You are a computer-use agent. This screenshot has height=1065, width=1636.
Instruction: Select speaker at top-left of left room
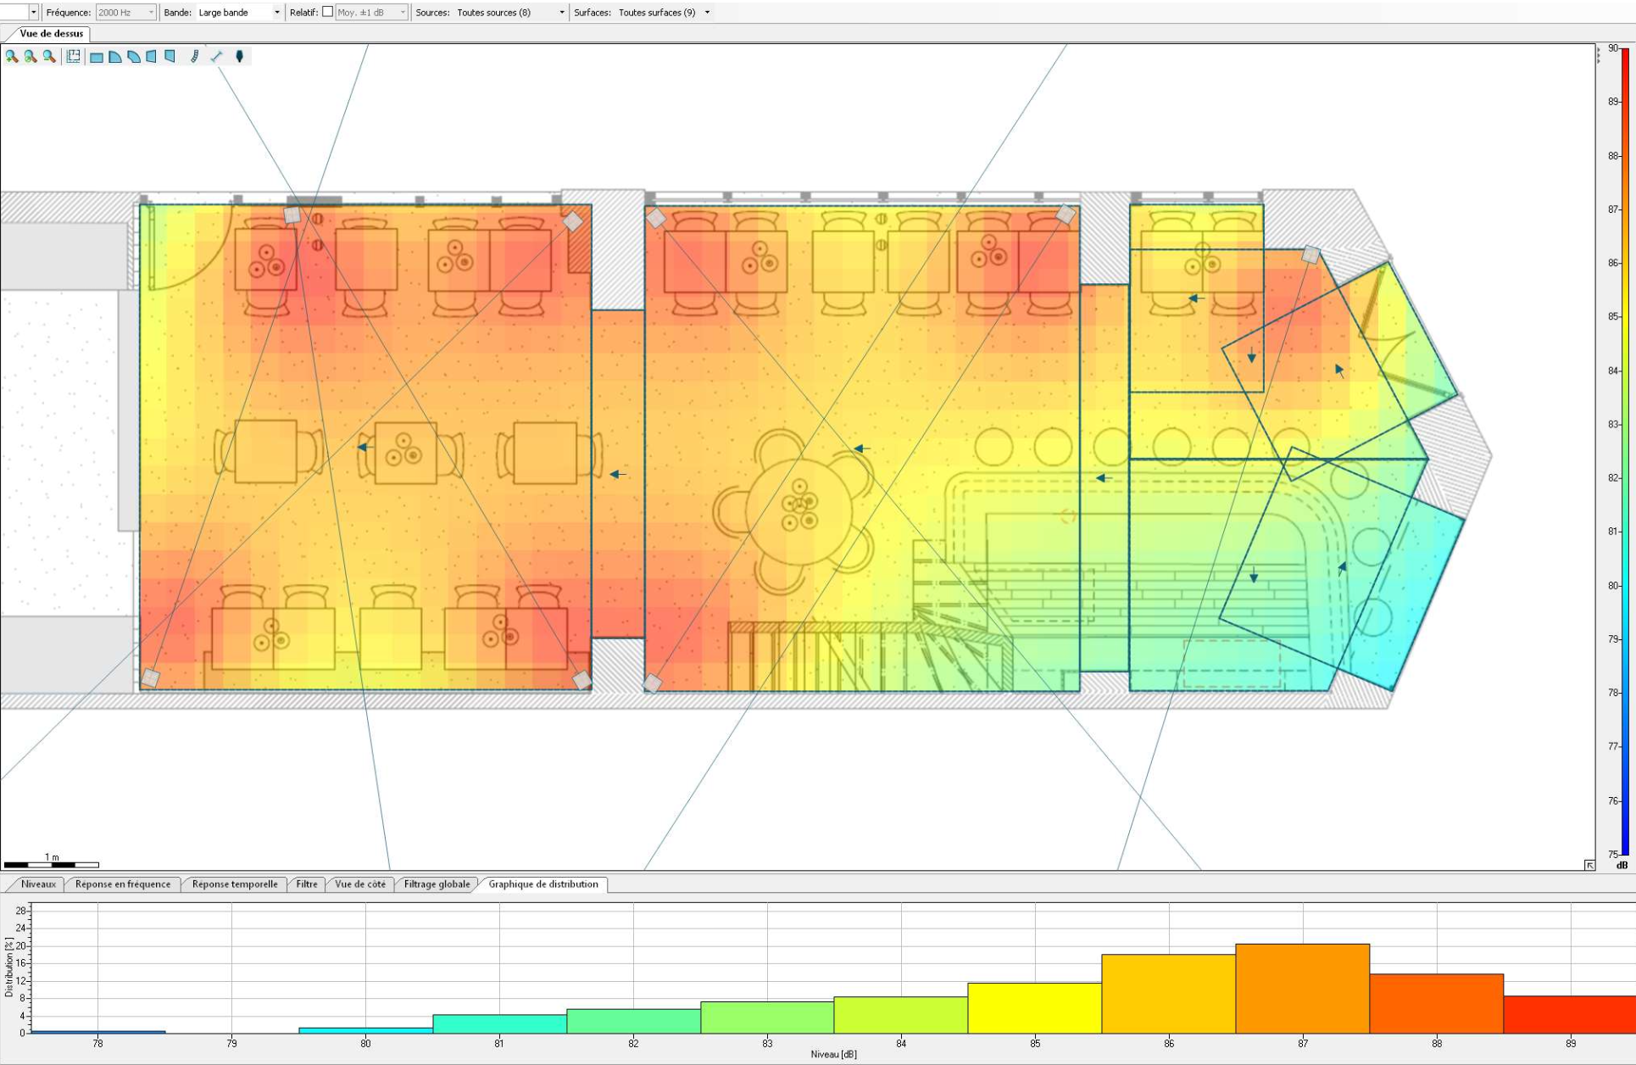click(292, 215)
